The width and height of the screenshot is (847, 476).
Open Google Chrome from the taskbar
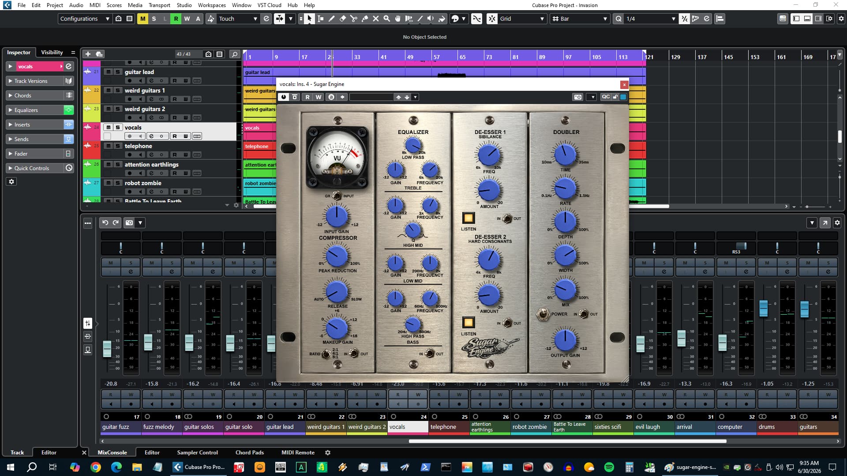pyautogui.click(x=96, y=467)
